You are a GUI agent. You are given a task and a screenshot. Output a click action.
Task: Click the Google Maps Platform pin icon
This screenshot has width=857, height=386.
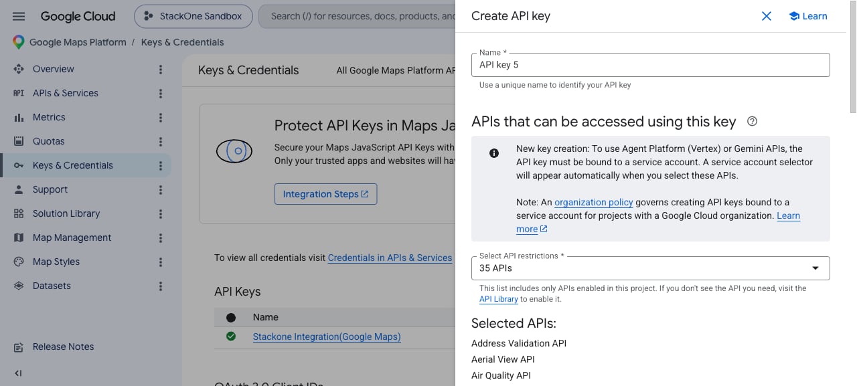(x=19, y=42)
